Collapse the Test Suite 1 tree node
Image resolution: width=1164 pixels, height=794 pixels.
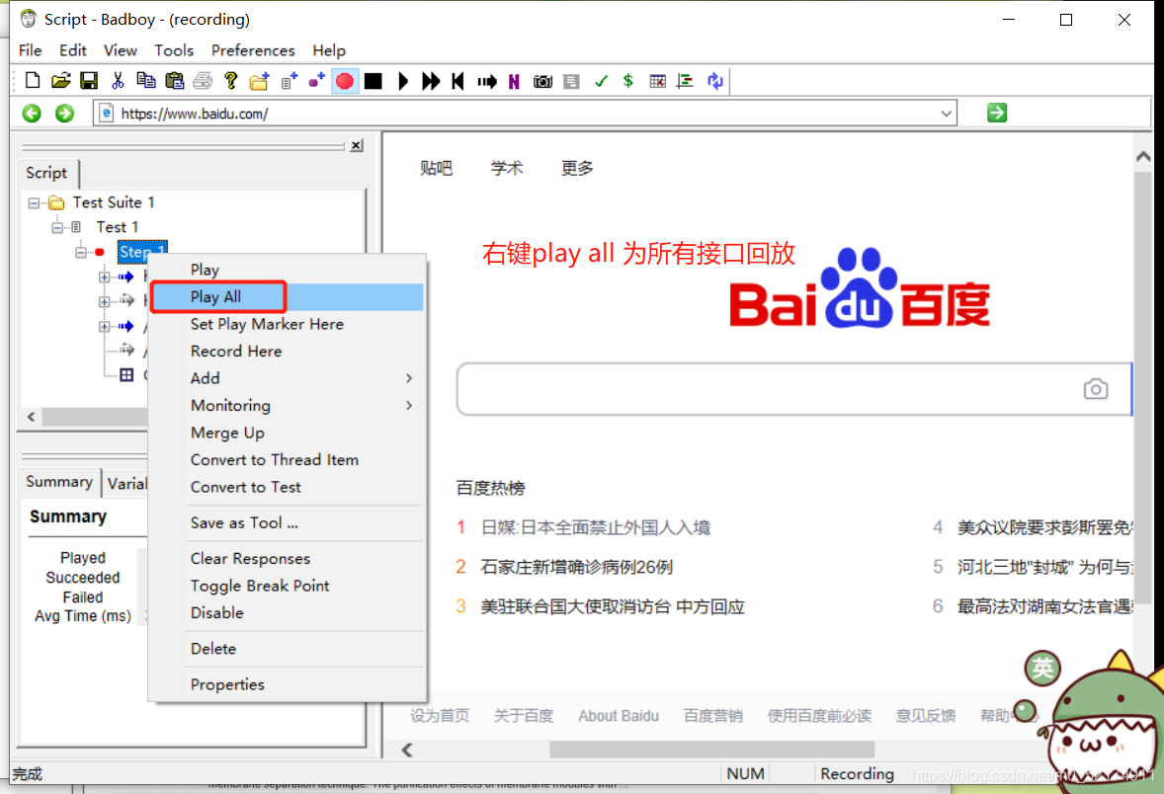[33, 202]
